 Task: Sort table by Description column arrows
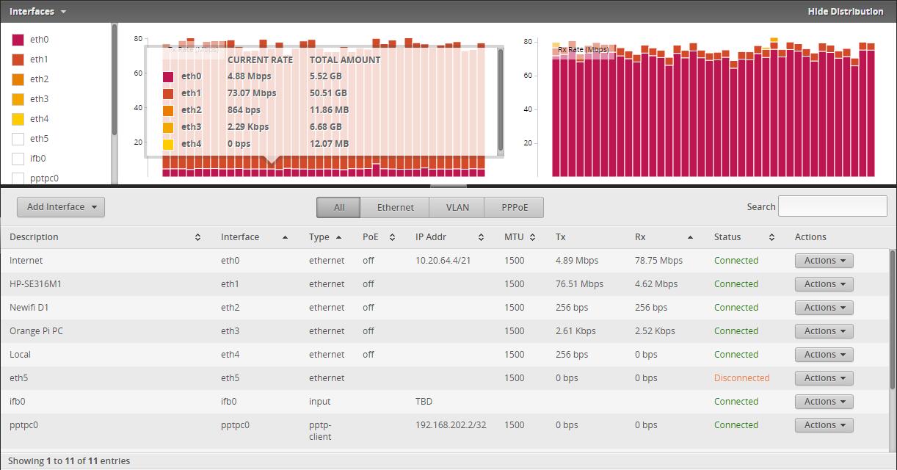[x=197, y=237]
